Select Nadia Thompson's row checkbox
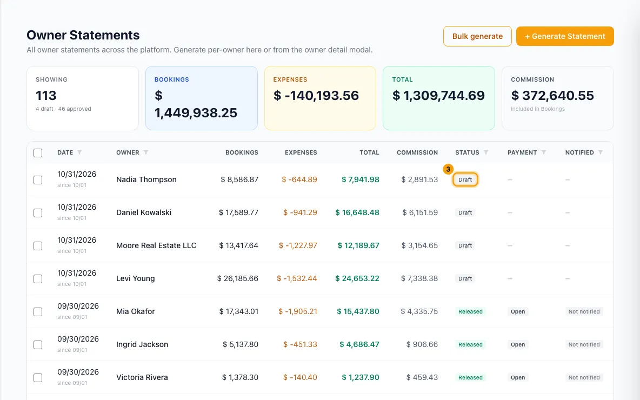Screen dimensions: 640x400 click(38, 180)
